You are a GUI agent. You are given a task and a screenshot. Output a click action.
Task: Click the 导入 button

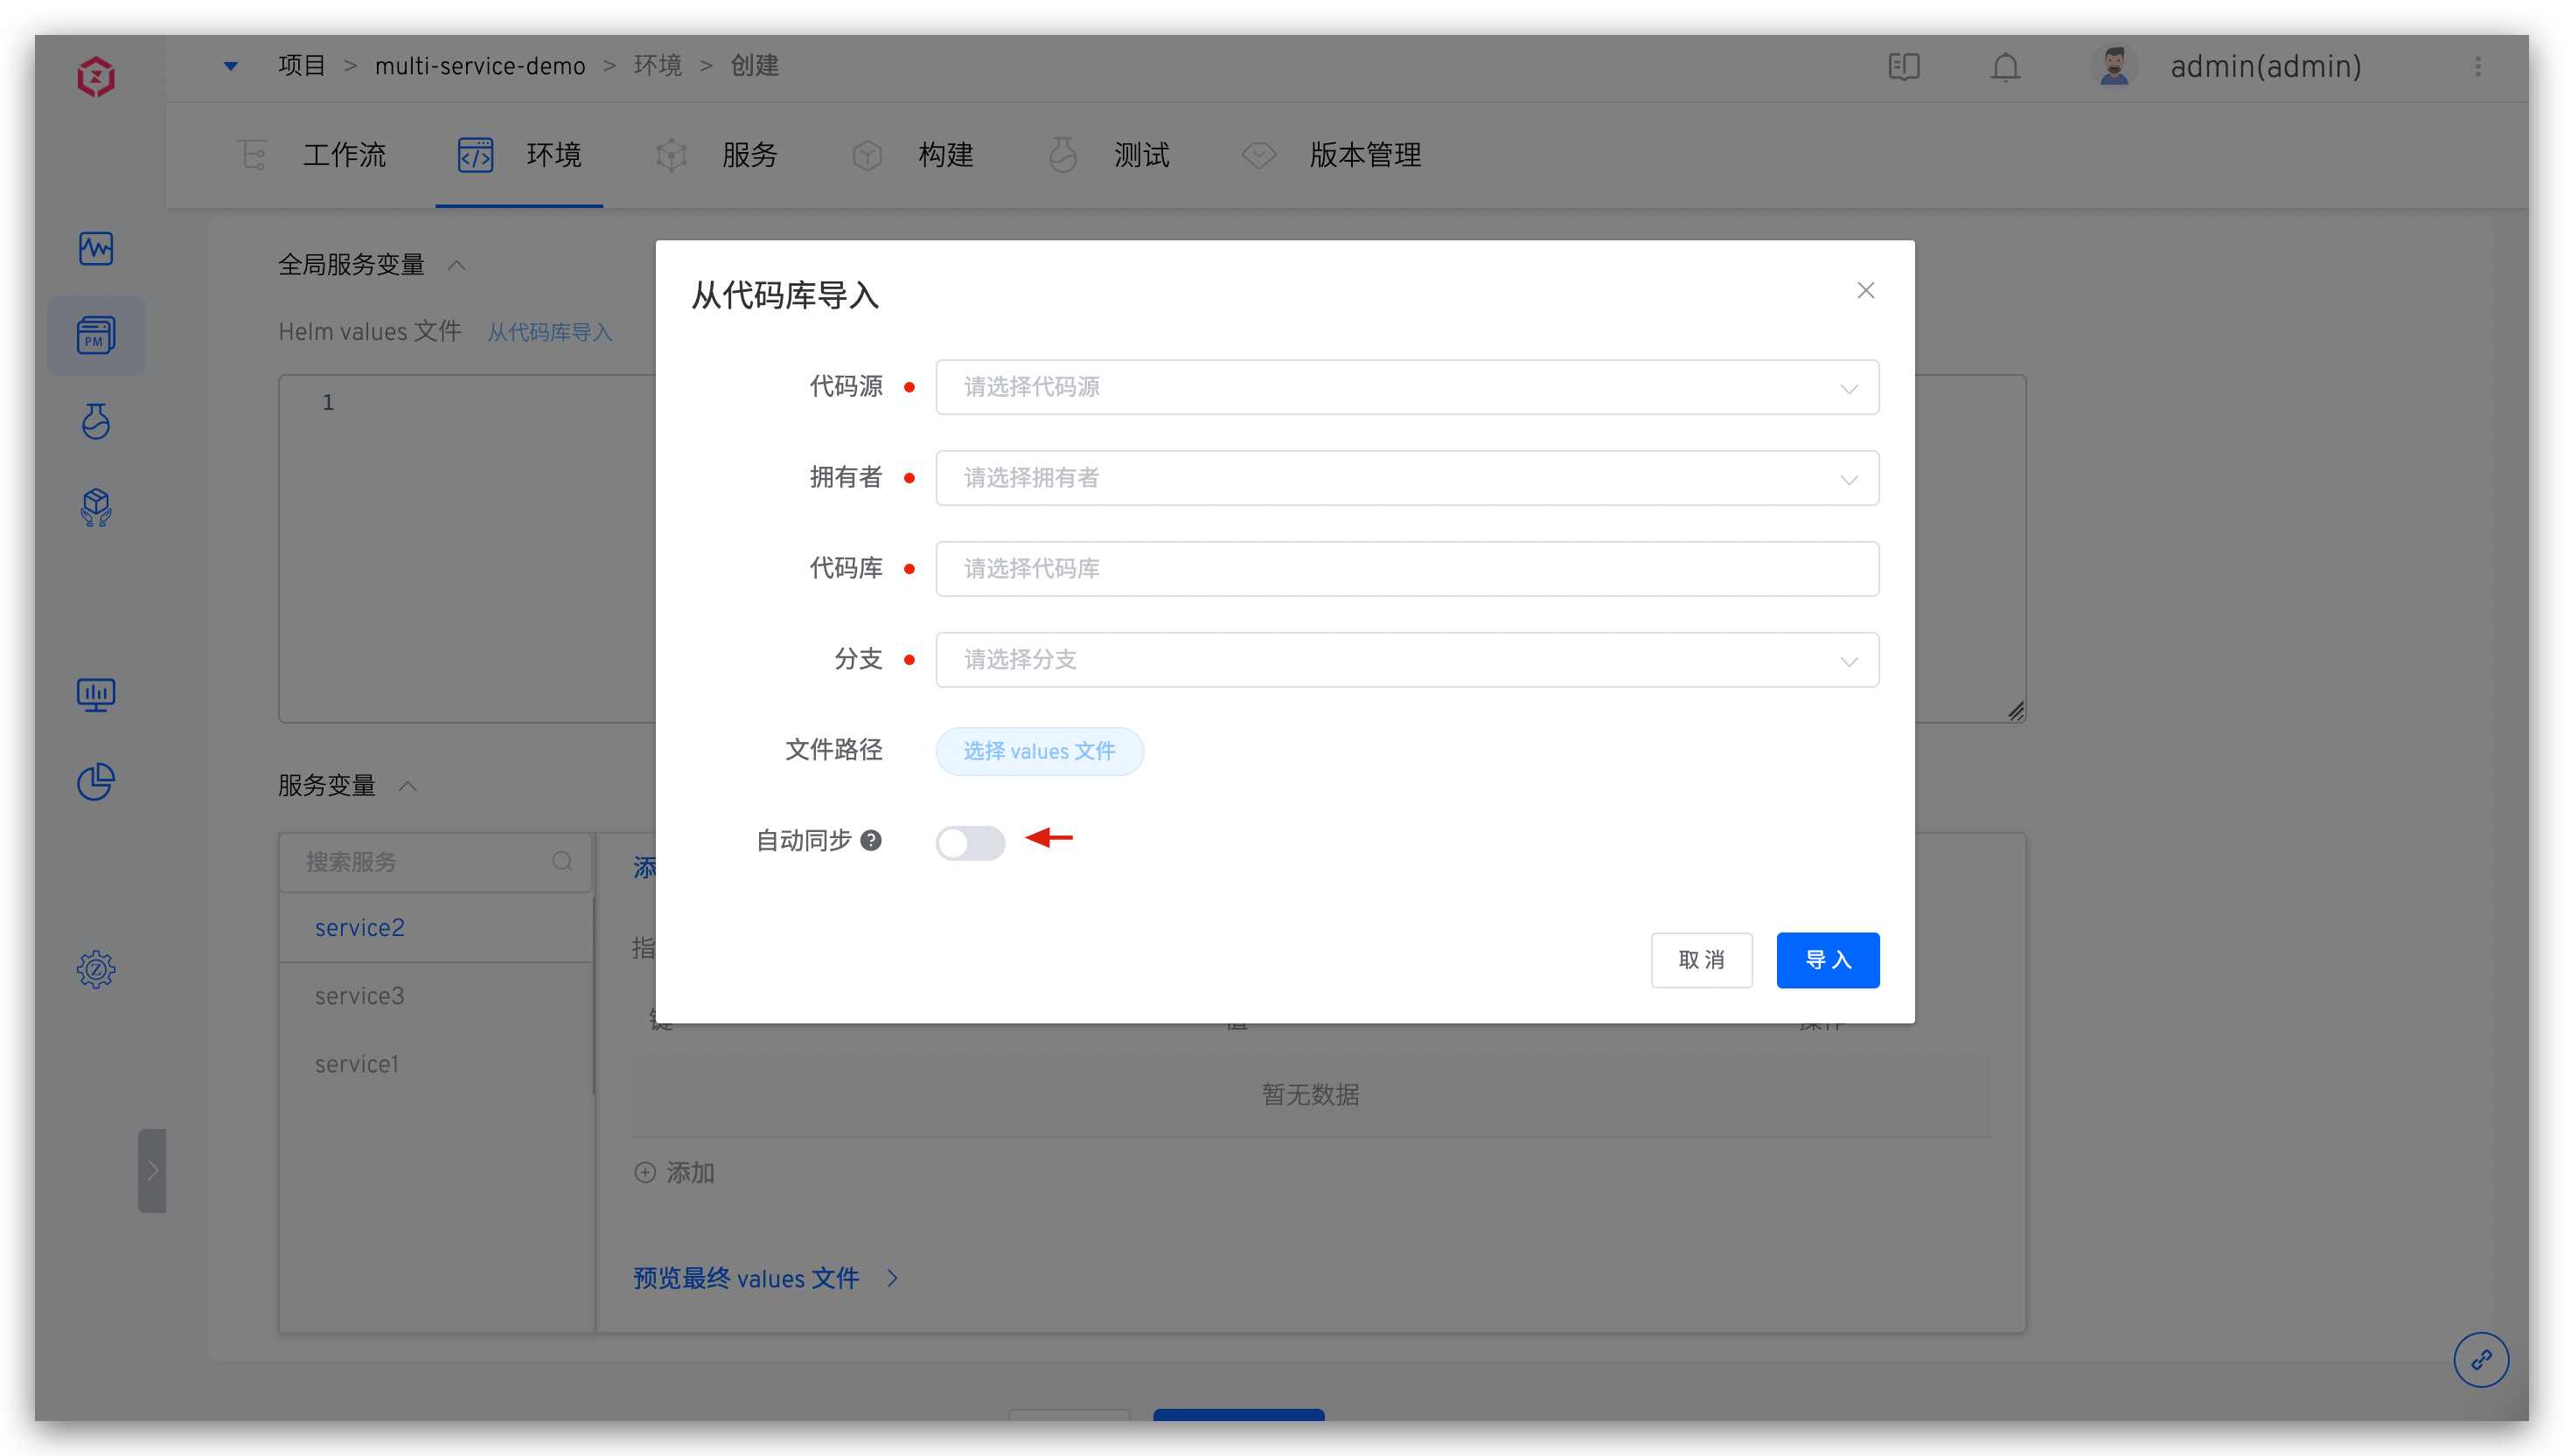[1827, 959]
